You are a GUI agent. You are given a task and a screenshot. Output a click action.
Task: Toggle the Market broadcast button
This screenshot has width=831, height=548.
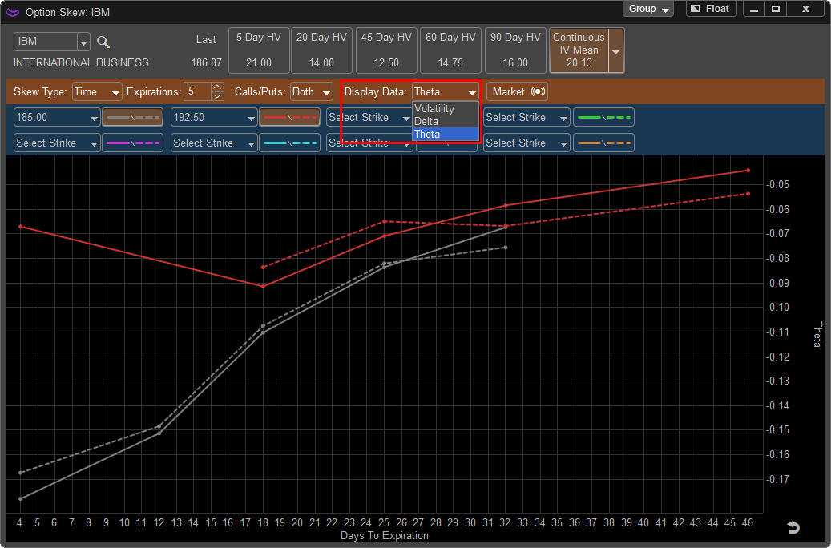(x=517, y=91)
